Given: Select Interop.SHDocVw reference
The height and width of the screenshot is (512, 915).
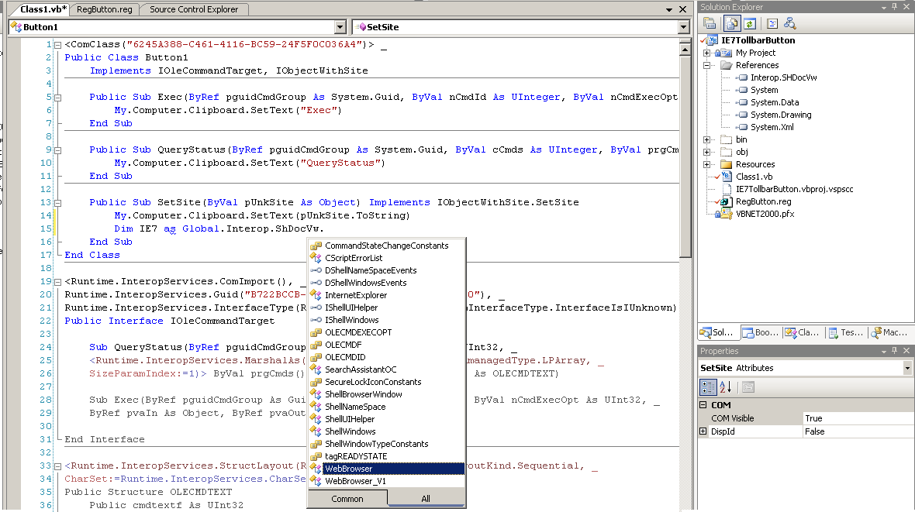Looking at the screenshot, I should tap(783, 77).
